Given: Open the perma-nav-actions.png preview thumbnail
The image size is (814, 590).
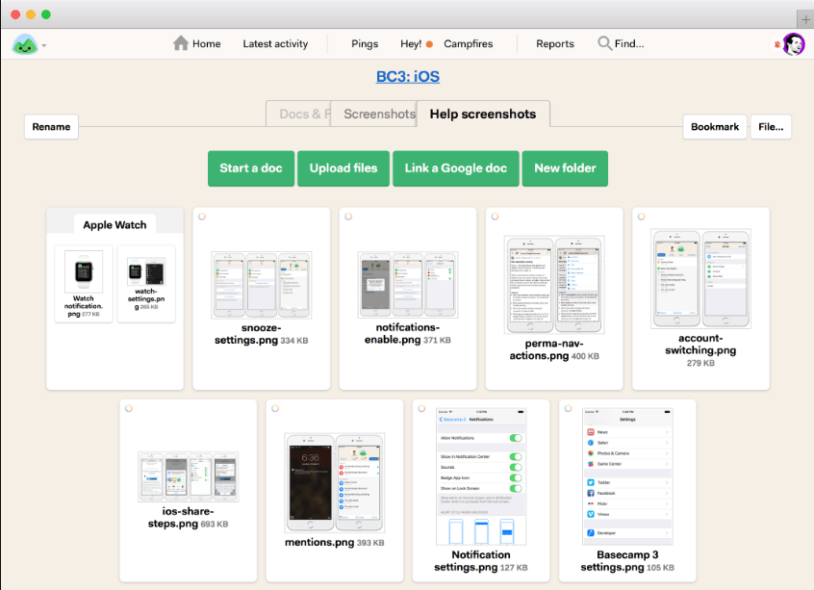Looking at the screenshot, I should (554, 285).
